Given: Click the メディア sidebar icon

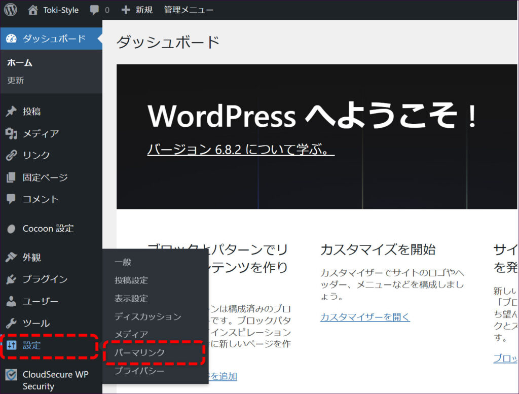Looking at the screenshot, I should (11, 133).
